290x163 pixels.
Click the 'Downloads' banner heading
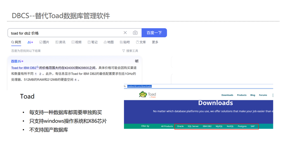215,103
